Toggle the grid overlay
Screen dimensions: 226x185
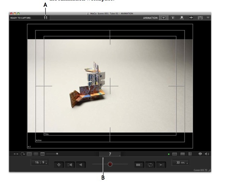(36, 154)
